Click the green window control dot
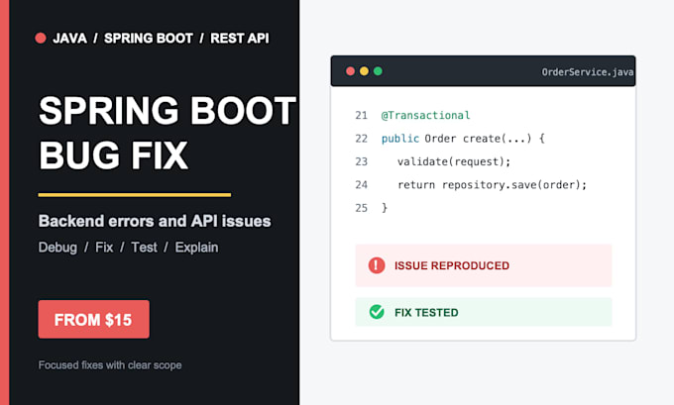The image size is (674, 405). (378, 71)
